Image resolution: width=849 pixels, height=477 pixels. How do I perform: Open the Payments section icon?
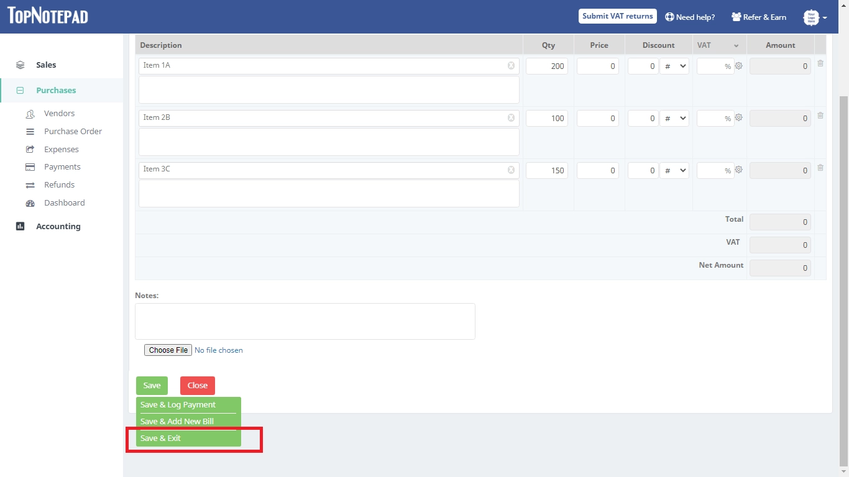30,166
